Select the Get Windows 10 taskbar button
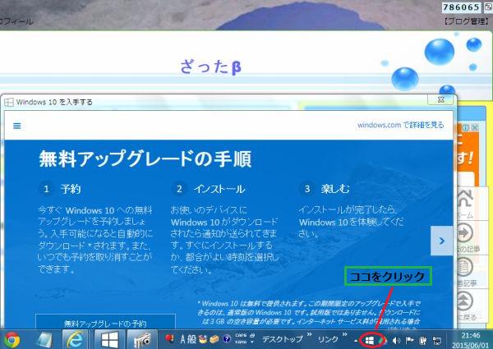Image resolution: width=493 pixels, height=349 pixels. (109, 340)
